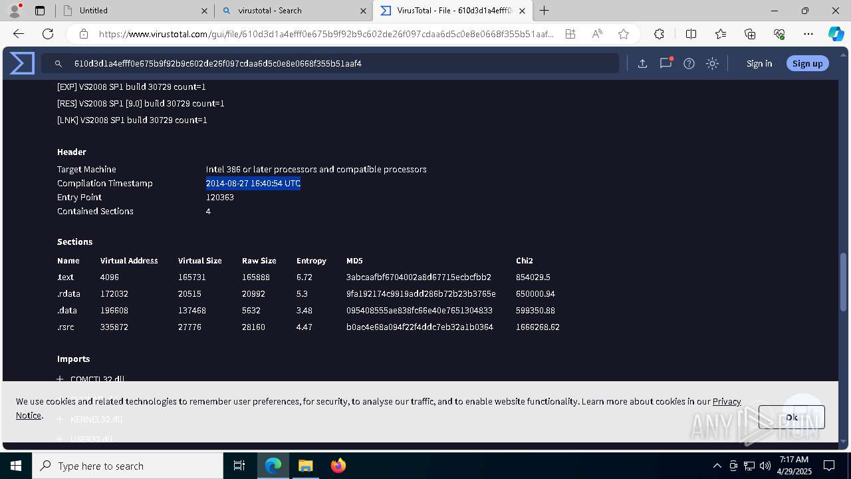
Task: Open Firefox from taskbar
Action: (338, 466)
